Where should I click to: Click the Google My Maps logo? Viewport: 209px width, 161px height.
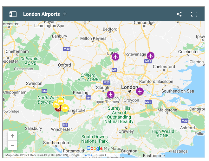coord(104,149)
